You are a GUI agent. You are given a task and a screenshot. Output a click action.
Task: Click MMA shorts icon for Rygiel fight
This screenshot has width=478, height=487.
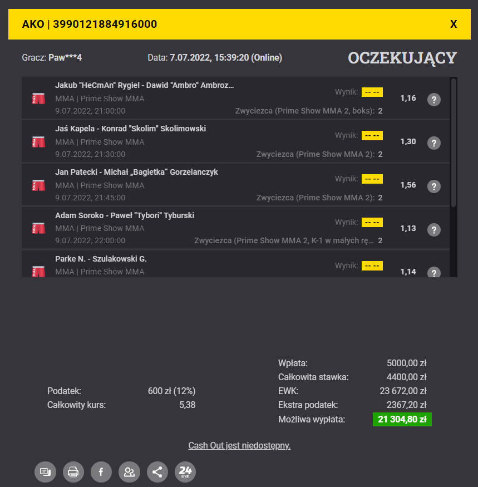tap(38, 99)
